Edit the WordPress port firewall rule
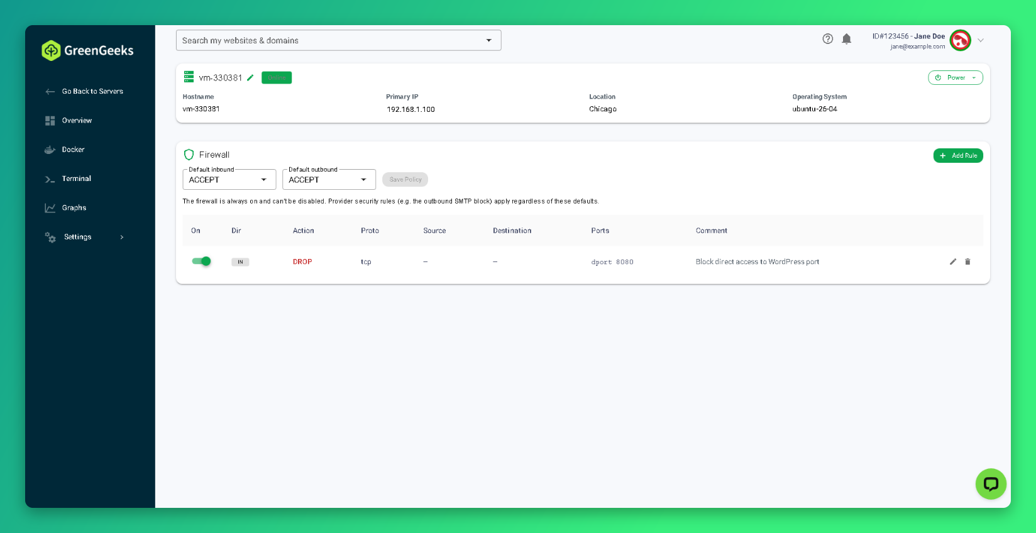 tap(953, 261)
